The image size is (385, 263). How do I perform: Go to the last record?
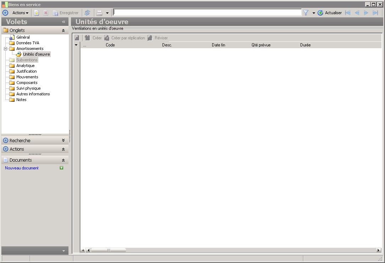[375, 13]
